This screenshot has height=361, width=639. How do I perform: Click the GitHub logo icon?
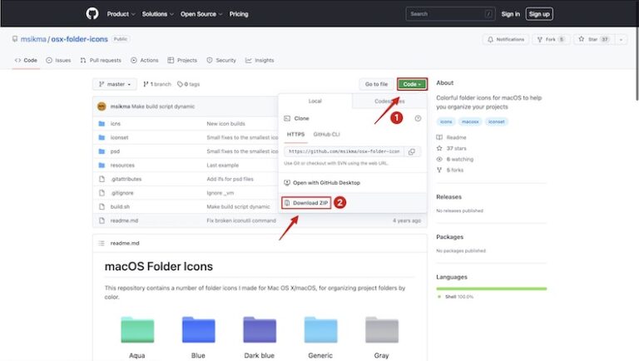pos(92,13)
